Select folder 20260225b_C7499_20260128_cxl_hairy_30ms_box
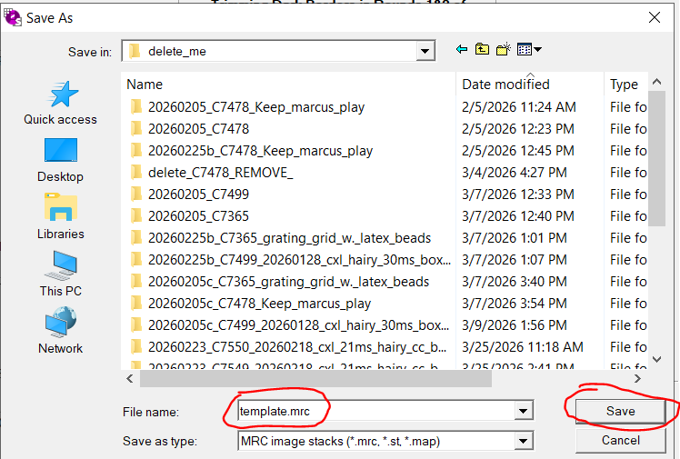Viewport: 680px width, 459px height. coord(299,260)
